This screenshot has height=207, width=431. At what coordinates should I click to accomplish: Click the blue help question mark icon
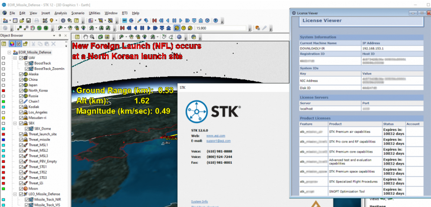point(215,21)
